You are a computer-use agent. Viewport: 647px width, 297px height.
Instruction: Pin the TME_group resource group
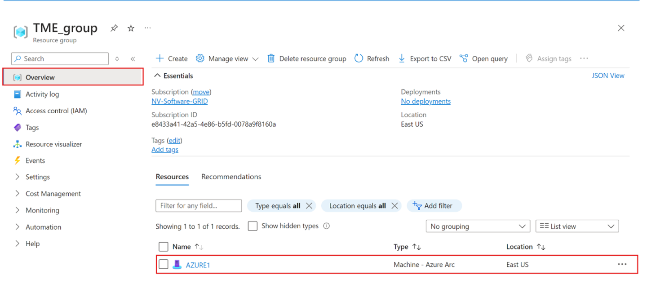(x=114, y=28)
